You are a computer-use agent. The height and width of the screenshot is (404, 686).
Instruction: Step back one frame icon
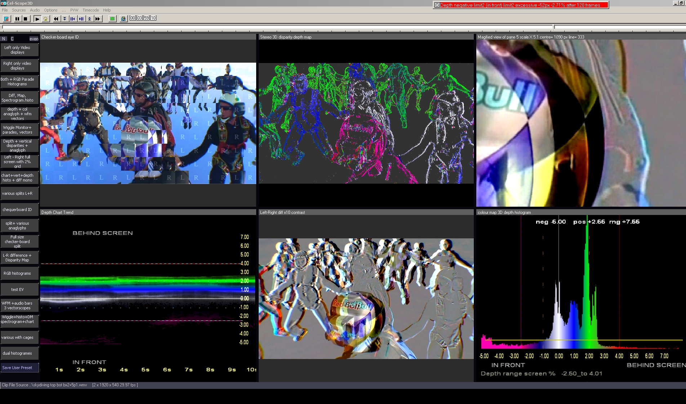[x=73, y=19]
